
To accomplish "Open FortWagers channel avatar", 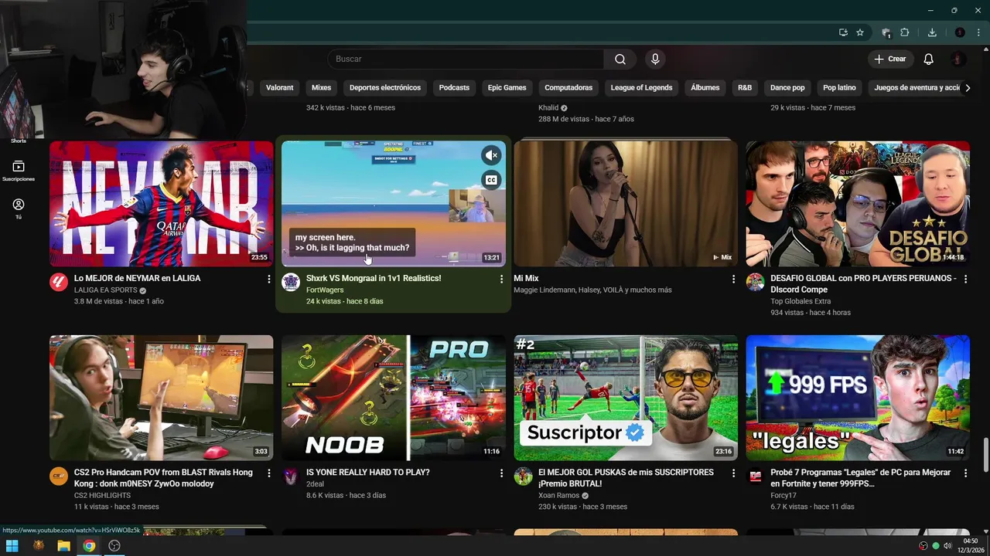I will 291,282.
